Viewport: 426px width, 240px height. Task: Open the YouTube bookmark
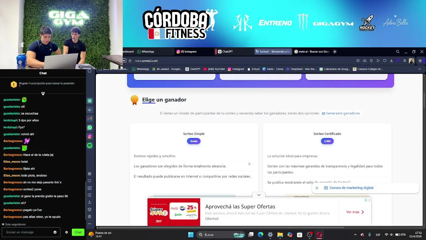(x=214, y=69)
